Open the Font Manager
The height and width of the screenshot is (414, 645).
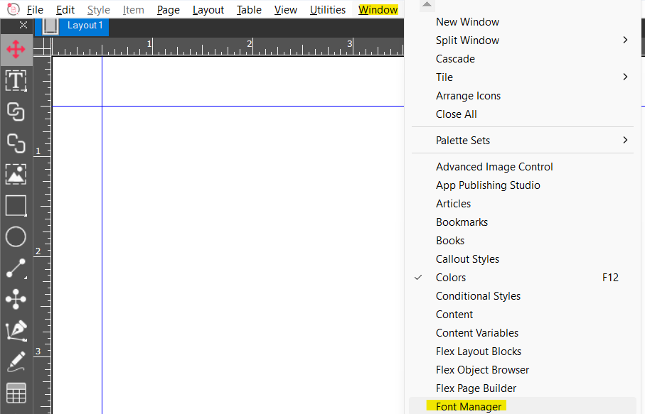[467, 406]
